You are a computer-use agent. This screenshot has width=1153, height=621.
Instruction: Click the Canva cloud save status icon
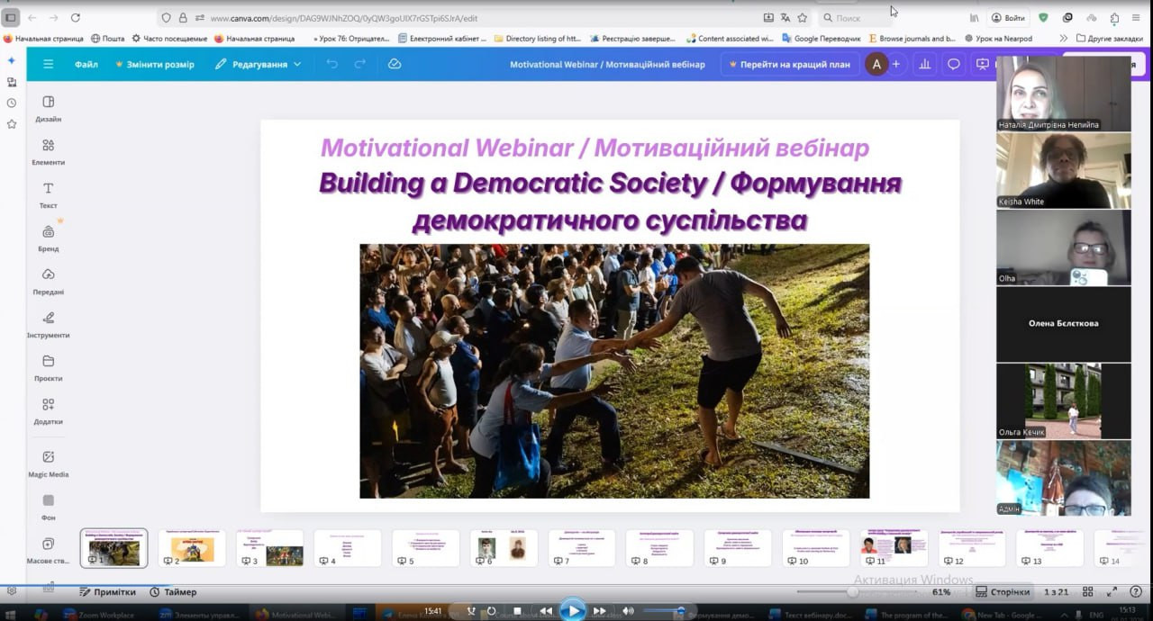click(394, 64)
